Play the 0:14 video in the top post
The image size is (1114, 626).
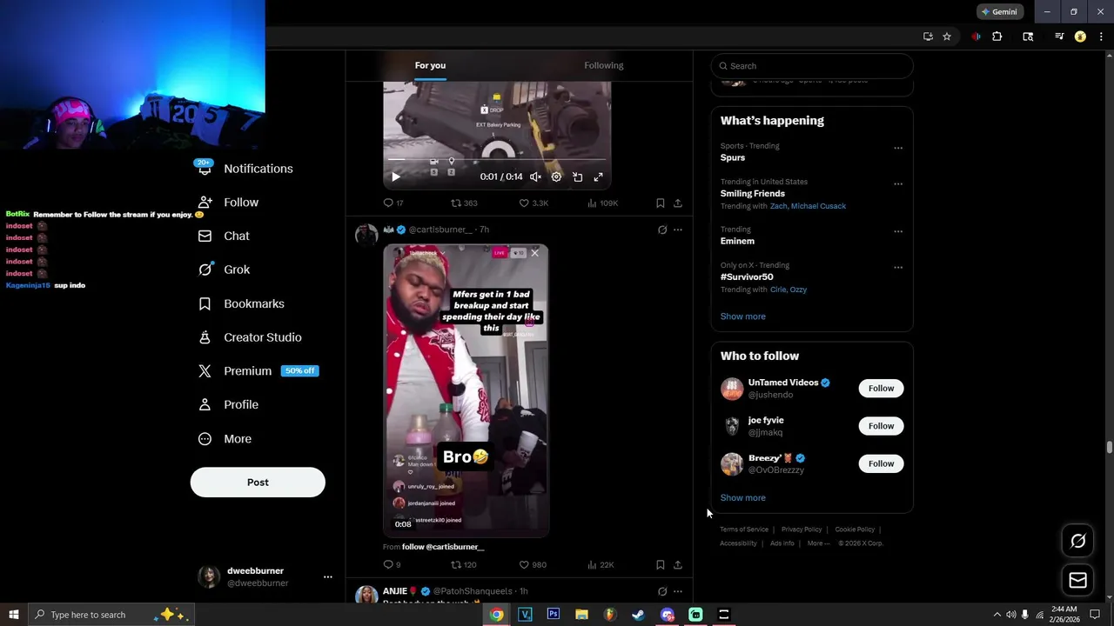pyautogui.click(x=395, y=176)
